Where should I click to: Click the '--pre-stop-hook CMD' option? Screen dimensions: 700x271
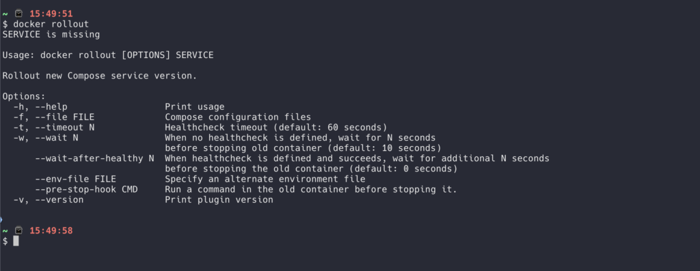tap(87, 190)
